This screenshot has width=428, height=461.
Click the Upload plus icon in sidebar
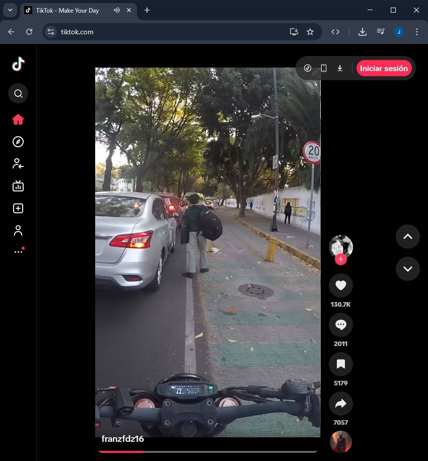pyautogui.click(x=18, y=208)
